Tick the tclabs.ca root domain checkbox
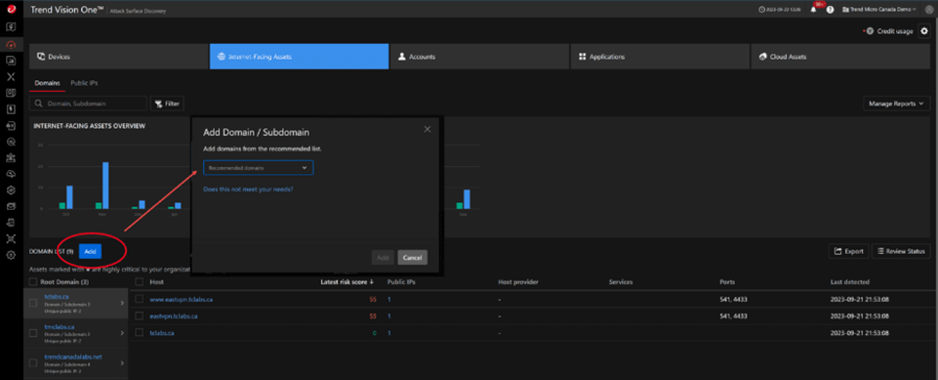This screenshot has height=380, width=938. click(33, 304)
